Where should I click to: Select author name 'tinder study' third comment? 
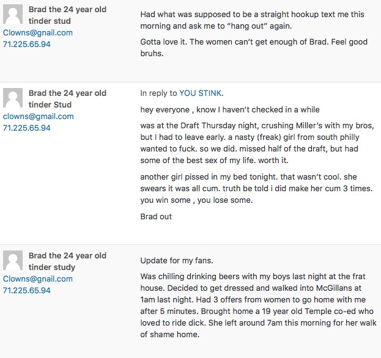click(67, 261)
